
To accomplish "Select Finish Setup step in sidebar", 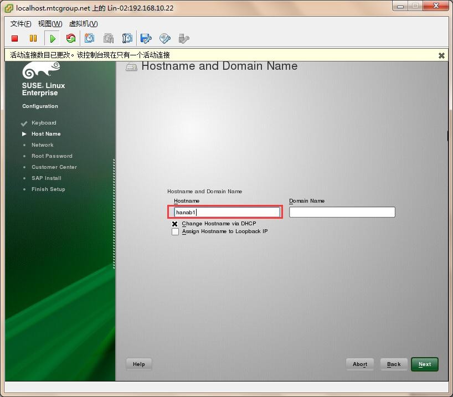I will (x=48, y=189).
